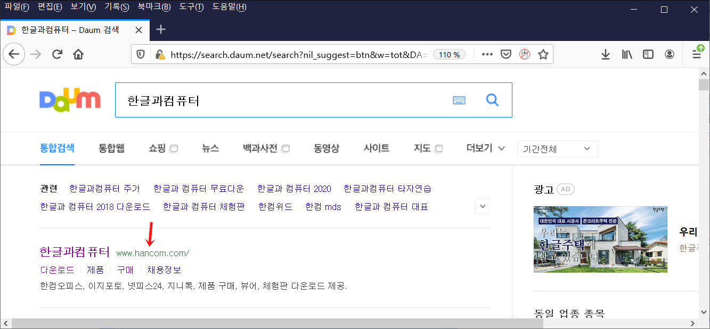
Task: Click the search magnifier button
Action: click(493, 100)
